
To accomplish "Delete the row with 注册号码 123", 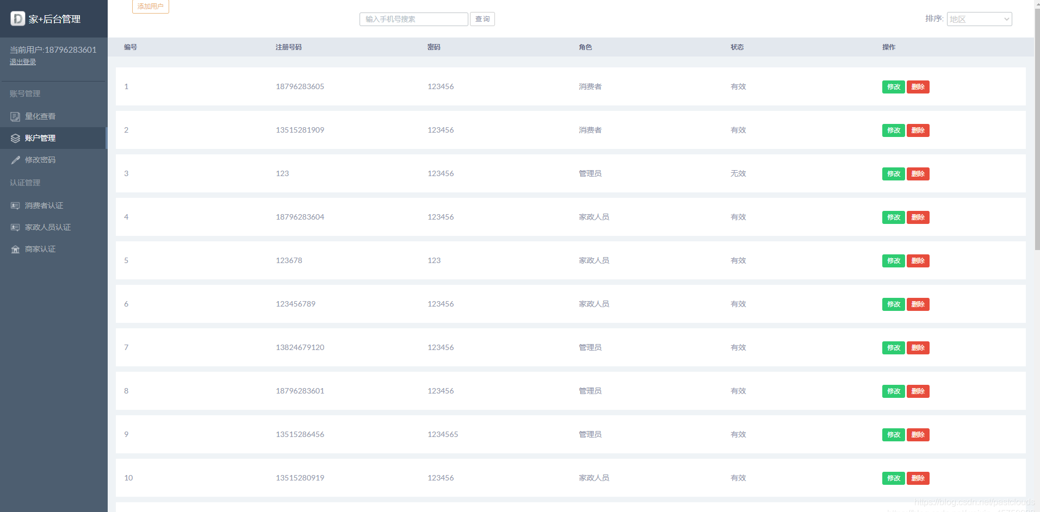I will pyautogui.click(x=918, y=174).
